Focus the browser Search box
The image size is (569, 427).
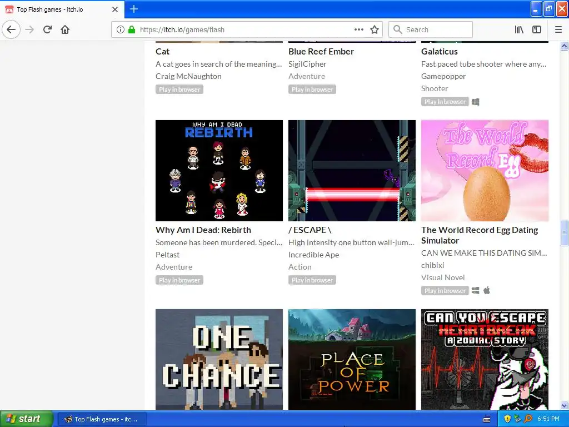[431, 29]
